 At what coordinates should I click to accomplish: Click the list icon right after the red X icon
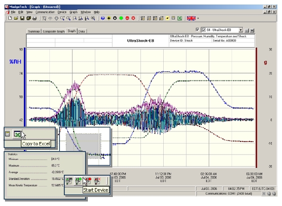coord(143,18)
